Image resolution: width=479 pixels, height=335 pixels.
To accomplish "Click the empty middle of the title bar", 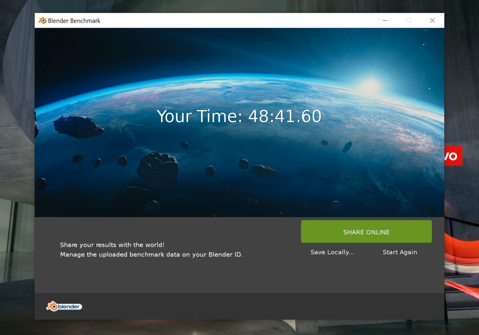I will 234,21.
